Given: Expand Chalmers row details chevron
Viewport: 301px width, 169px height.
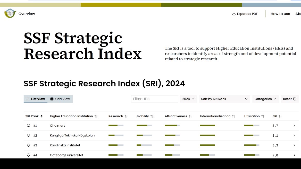Looking at the screenshot, I should coord(294,126).
